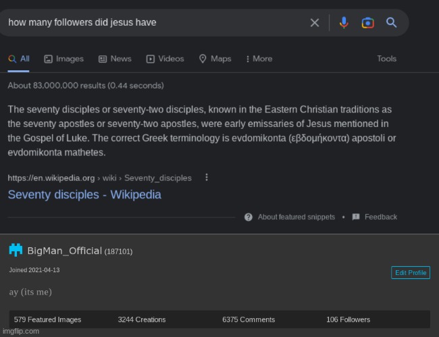Clear the search query with the X icon
This screenshot has width=439, height=337.
click(315, 23)
